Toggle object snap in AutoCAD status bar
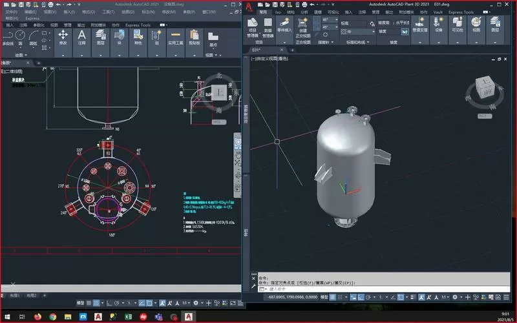 coord(149,303)
